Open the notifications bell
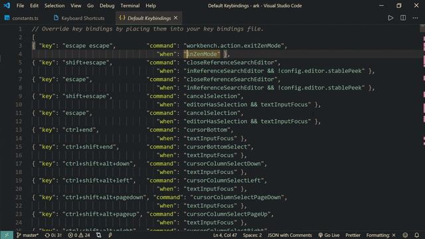The image size is (425, 239). pos(416,235)
